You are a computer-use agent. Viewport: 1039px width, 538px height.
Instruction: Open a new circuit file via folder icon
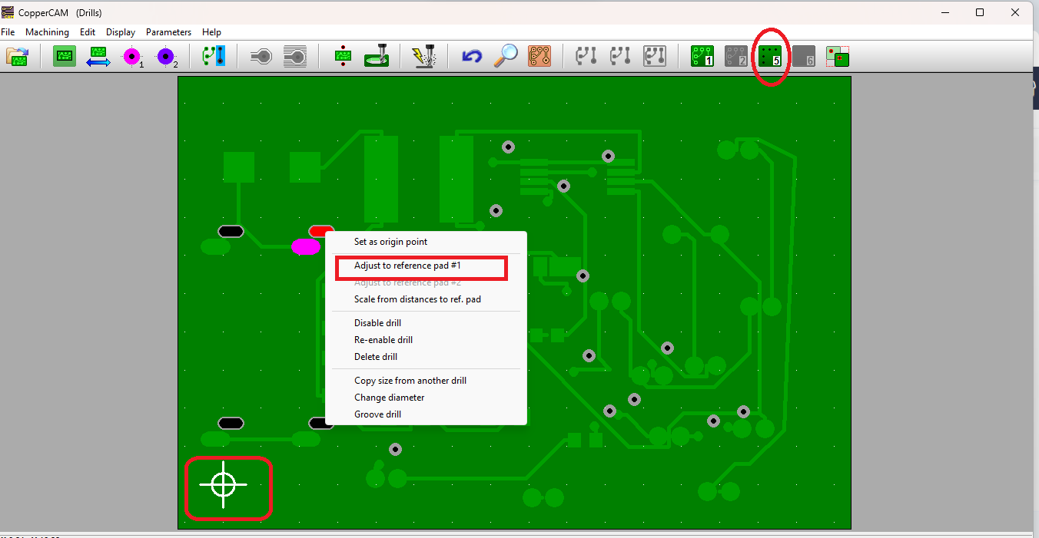click(x=17, y=56)
